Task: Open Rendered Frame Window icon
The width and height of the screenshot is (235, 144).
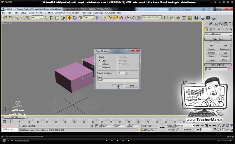Action: pyautogui.click(x=208, y=18)
